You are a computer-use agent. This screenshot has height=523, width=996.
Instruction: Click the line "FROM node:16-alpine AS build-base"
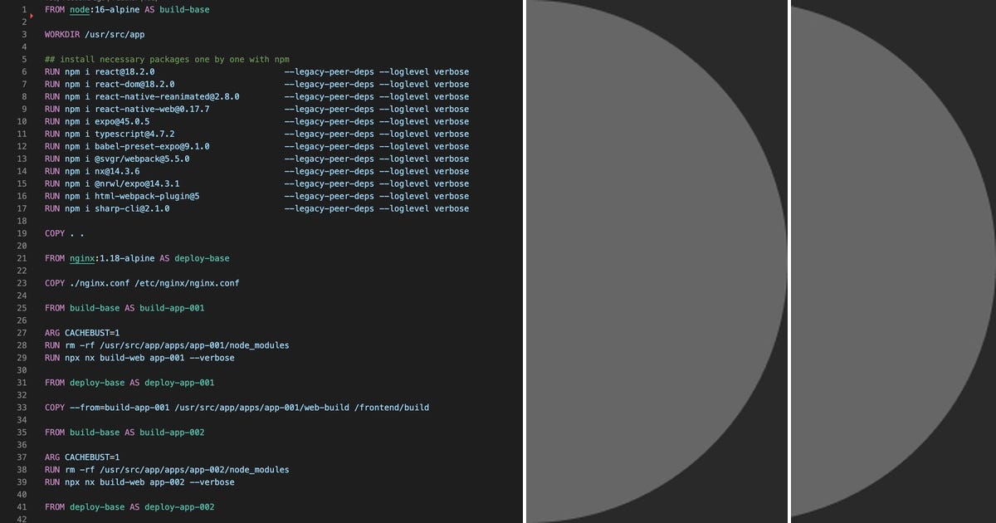[x=127, y=10]
